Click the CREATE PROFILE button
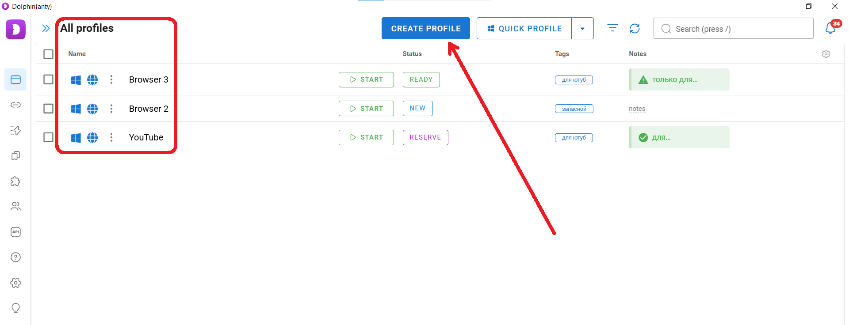 pos(426,28)
